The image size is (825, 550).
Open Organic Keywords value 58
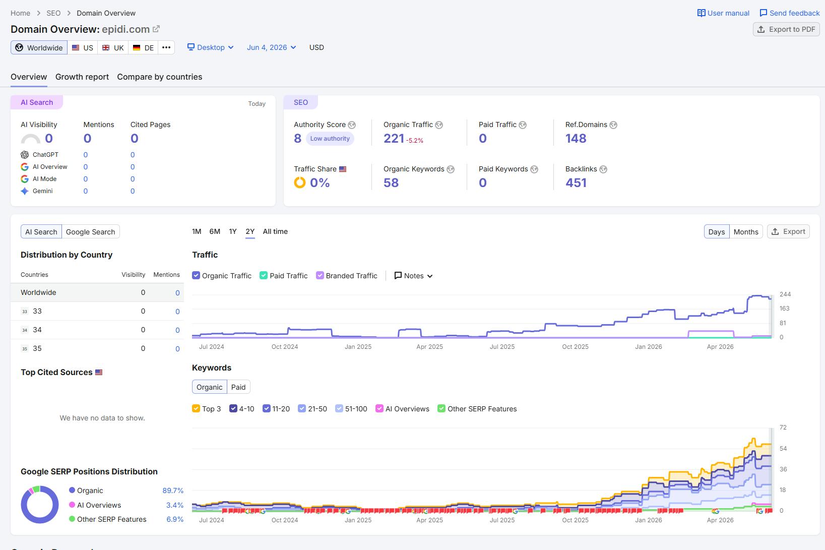[x=391, y=182]
